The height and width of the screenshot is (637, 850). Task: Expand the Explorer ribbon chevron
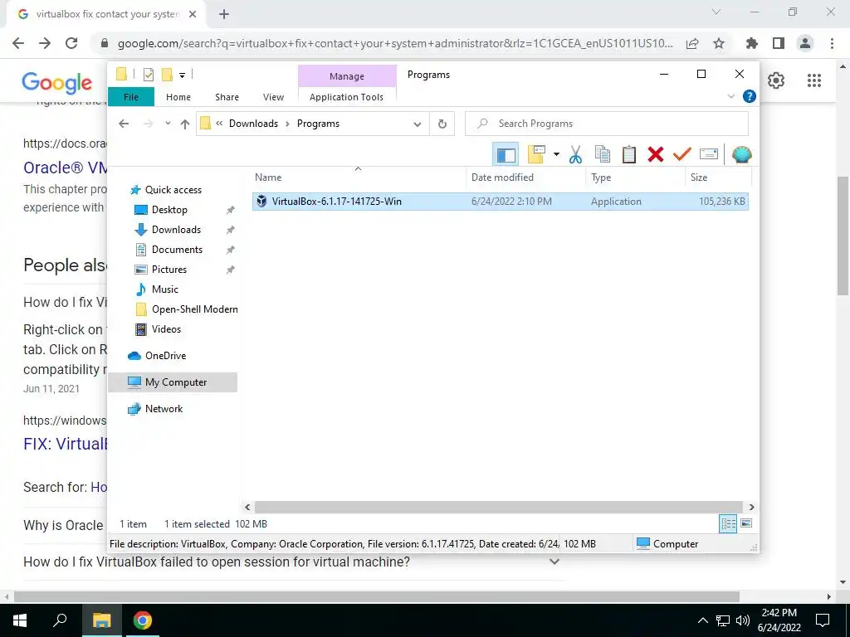click(x=730, y=96)
